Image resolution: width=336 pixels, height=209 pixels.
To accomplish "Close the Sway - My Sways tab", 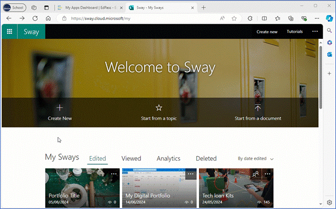I will click(192, 8).
